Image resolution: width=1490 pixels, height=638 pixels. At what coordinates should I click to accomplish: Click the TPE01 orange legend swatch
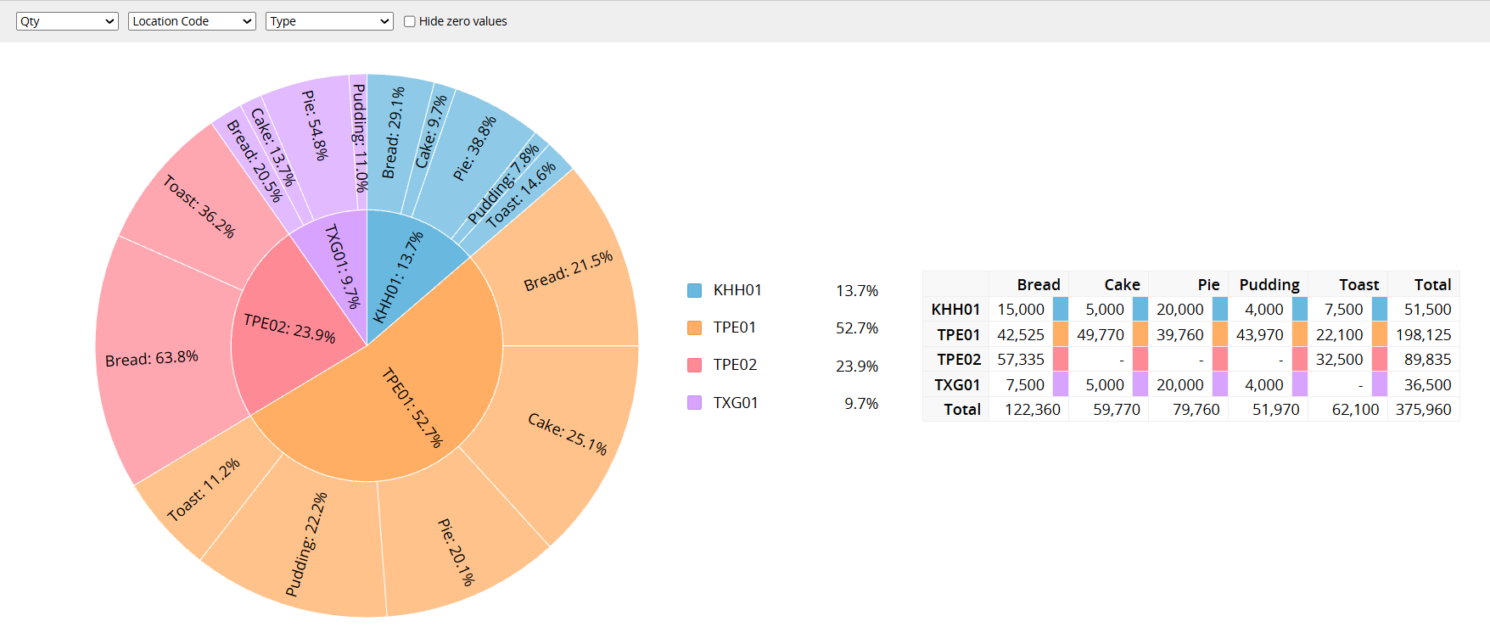(694, 327)
